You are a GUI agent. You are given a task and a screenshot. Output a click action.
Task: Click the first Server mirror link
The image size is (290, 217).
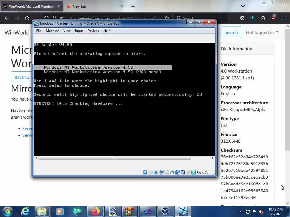[27, 129]
